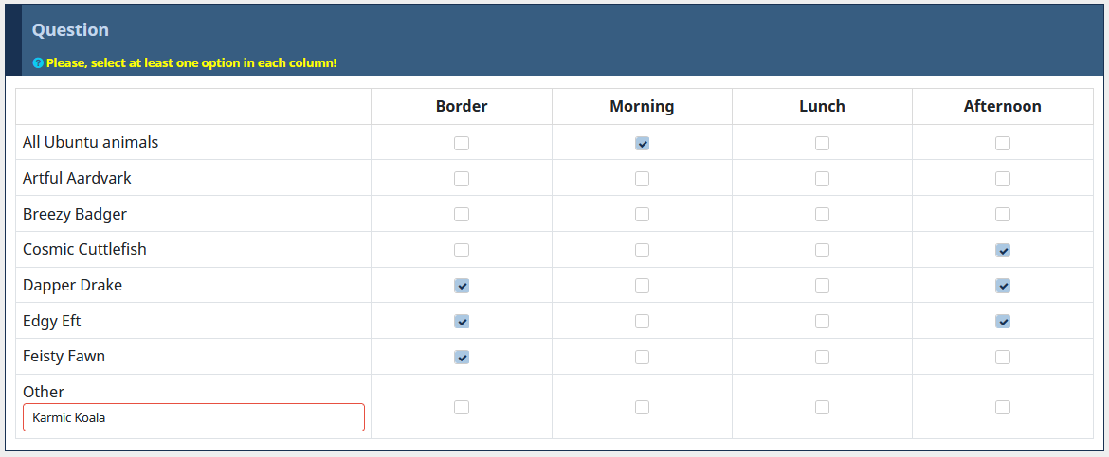Check Artful Aardvark under Border
Image resolution: width=1109 pixels, height=457 pixels.
462,179
